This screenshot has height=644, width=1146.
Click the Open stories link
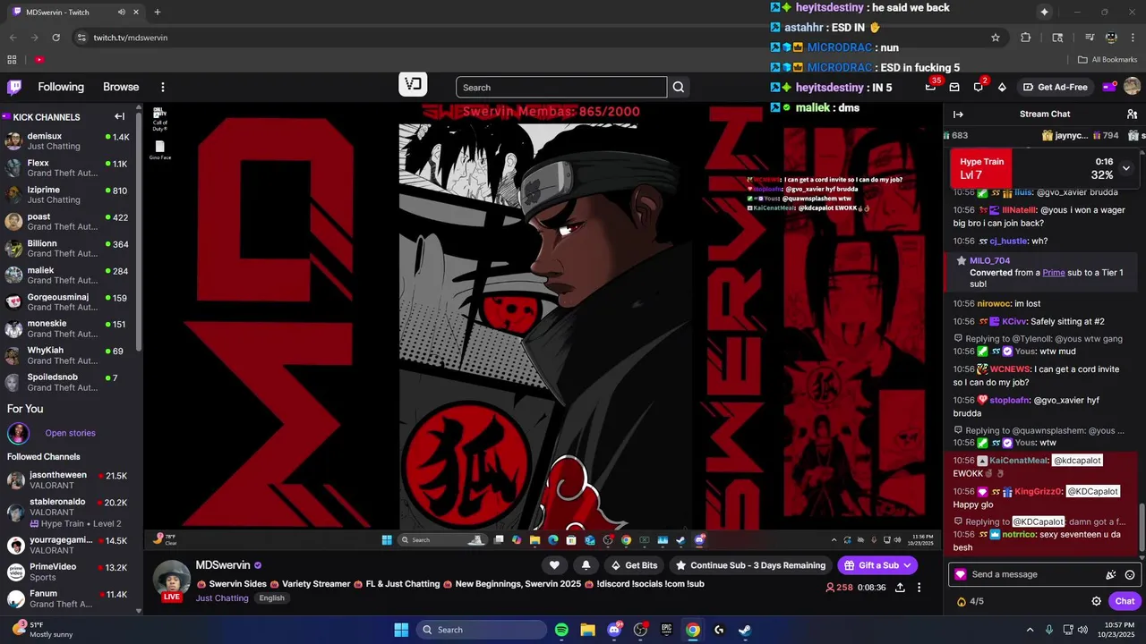70,433
